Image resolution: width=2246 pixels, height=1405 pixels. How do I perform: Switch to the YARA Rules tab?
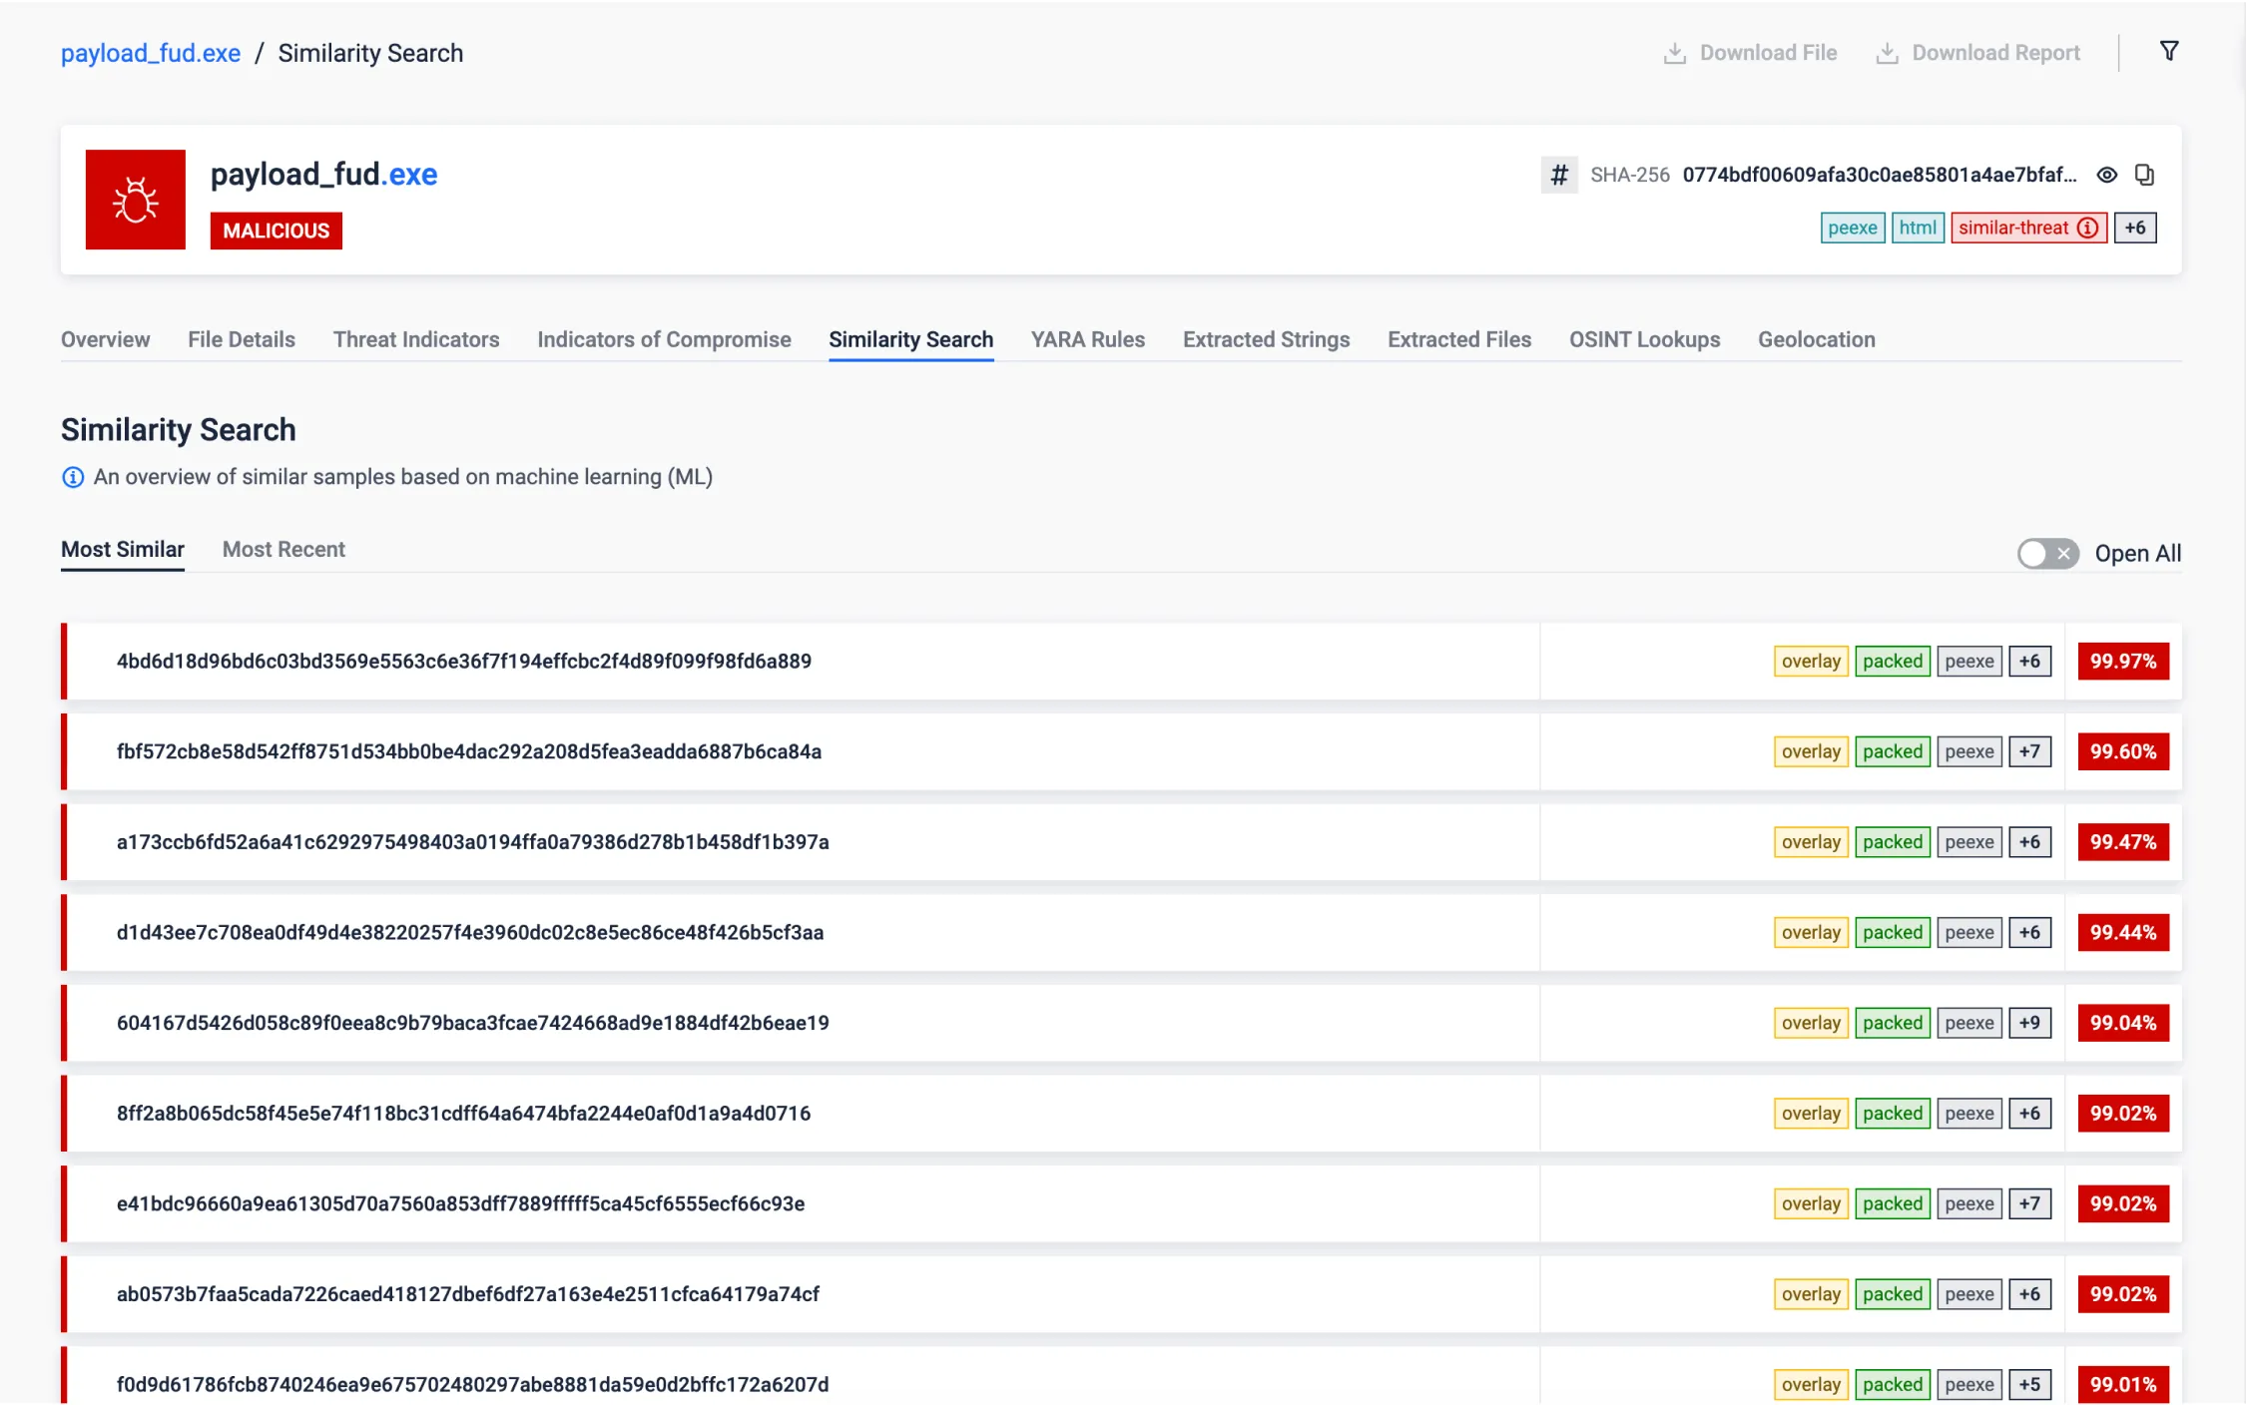(1087, 339)
